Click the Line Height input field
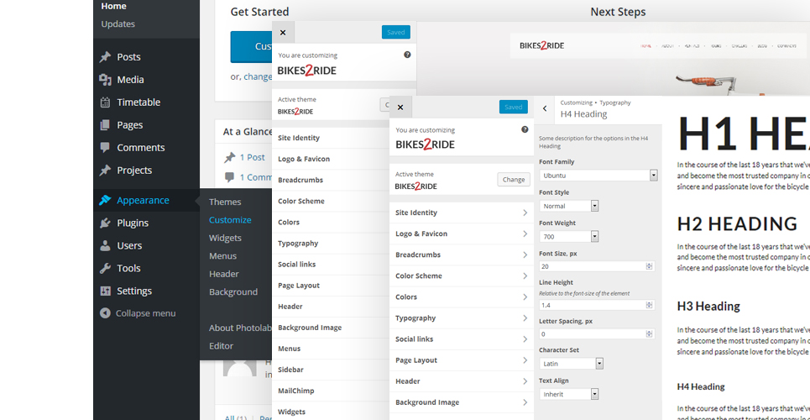Viewport: 810px width, 420px height. coord(597,305)
